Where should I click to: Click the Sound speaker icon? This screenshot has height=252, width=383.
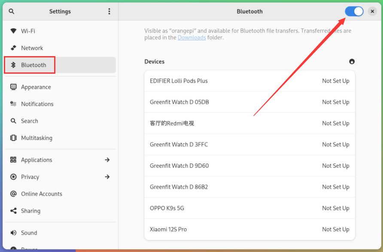click(13, 233)
